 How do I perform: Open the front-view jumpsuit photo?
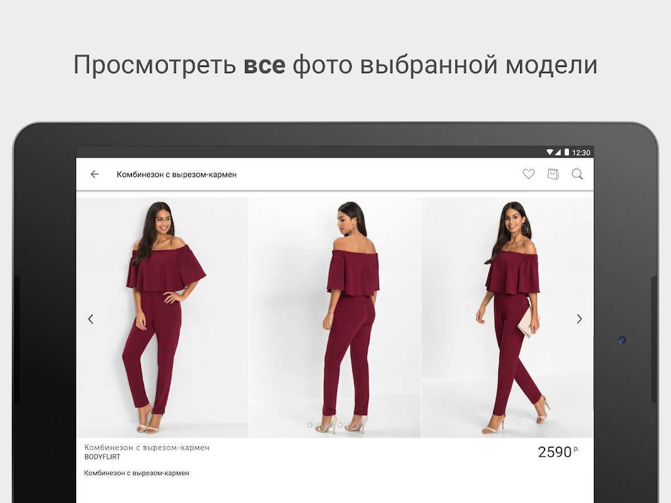tap(163, 317)
